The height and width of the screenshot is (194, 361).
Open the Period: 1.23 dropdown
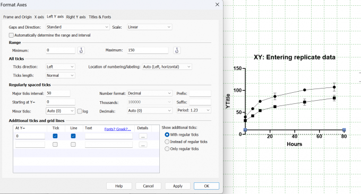point(194,110)
